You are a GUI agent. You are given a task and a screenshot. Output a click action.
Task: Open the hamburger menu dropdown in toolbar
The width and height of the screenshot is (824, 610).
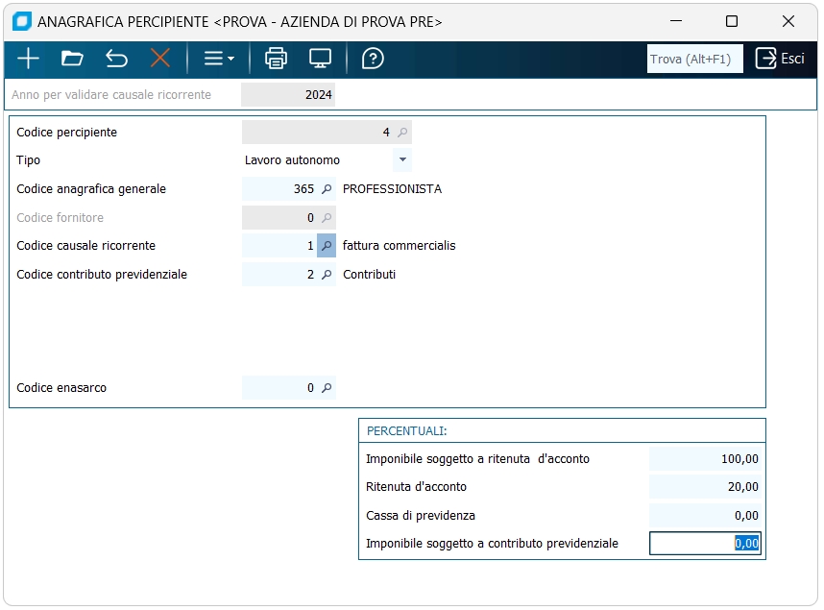click(219, 59)
